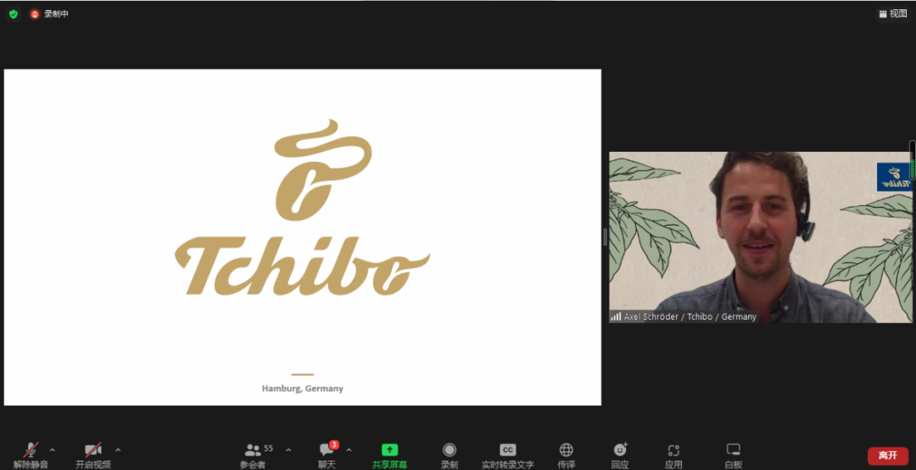Open video options arrow beside camera

click(x=118, y=450)
